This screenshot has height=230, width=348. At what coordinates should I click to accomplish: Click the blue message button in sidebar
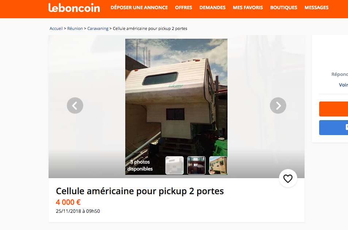[333, 127]
